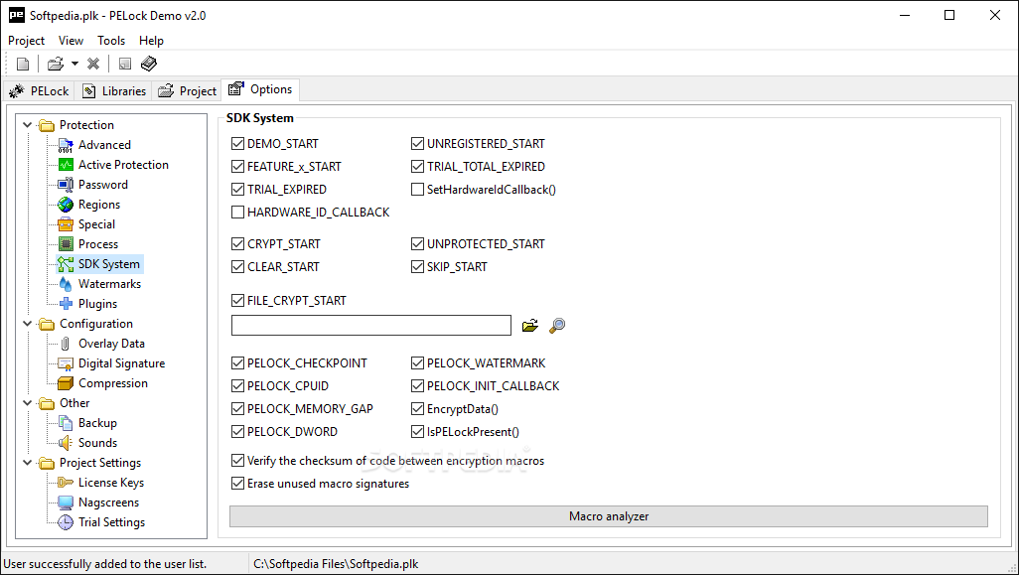Select License Keys in the tree
1019x575 pixels.
pos(111,482)
